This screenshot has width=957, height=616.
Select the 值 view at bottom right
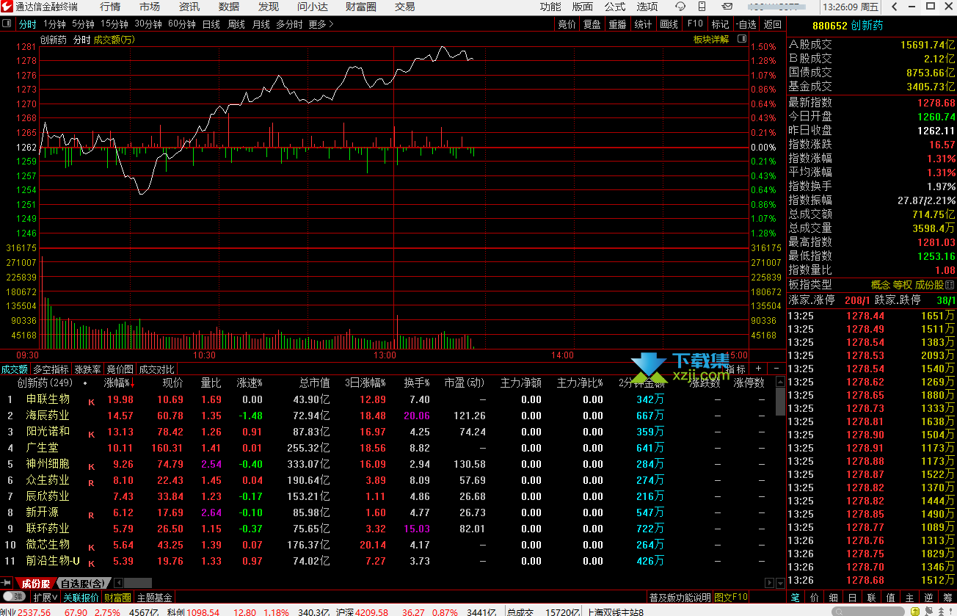pos(891,598)
